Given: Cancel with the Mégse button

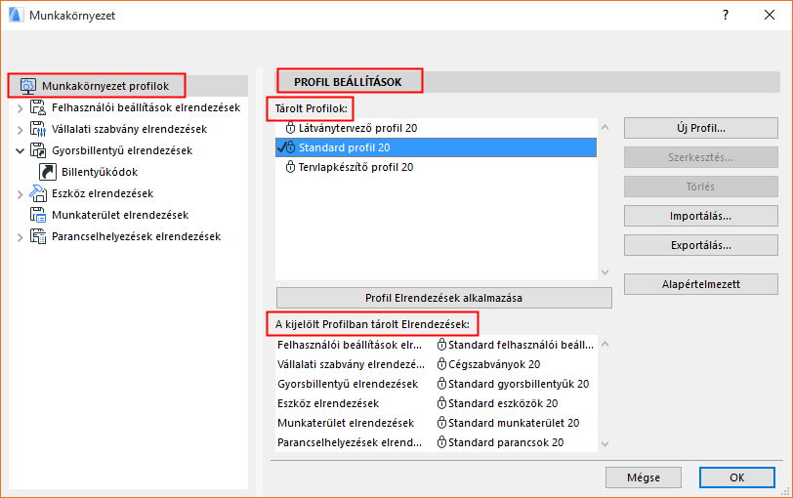Looking at the screenshot, I should tap(643, 477).
